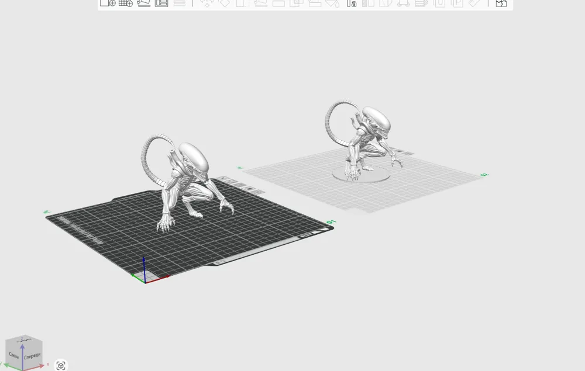
Task: Pick the measure tool ruler icon
Action: coord(473,4)
